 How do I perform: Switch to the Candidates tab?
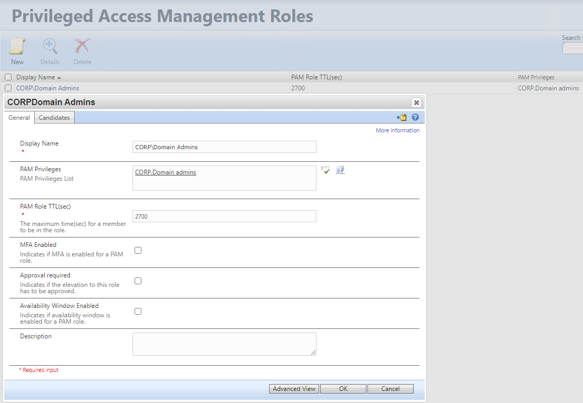(x=54, y=118)
